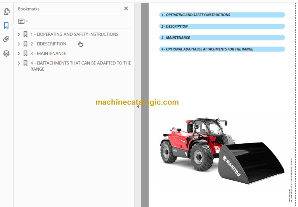This screenshot has width=298, height=207.
Task: Go to the 3 - Maintenance bookmark
Action: (x=48, y=54)
